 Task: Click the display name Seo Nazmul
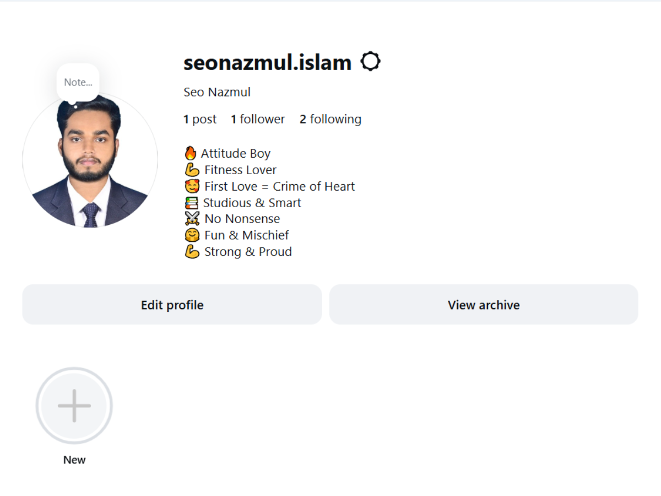217,91
